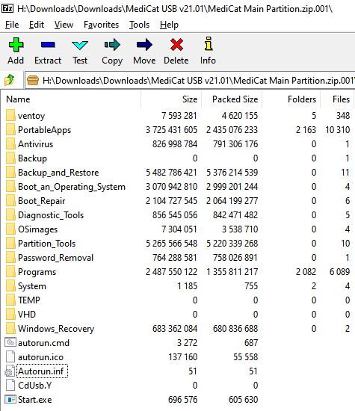Click the Test toolbar icon
The width and height of the screenshot is (355, 411).
80,45
